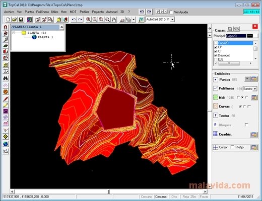Image resolution: width=262 pixels, height=201 pixels.
Task: Click the Principal layer name field Capa20
Action: [236, 36]
